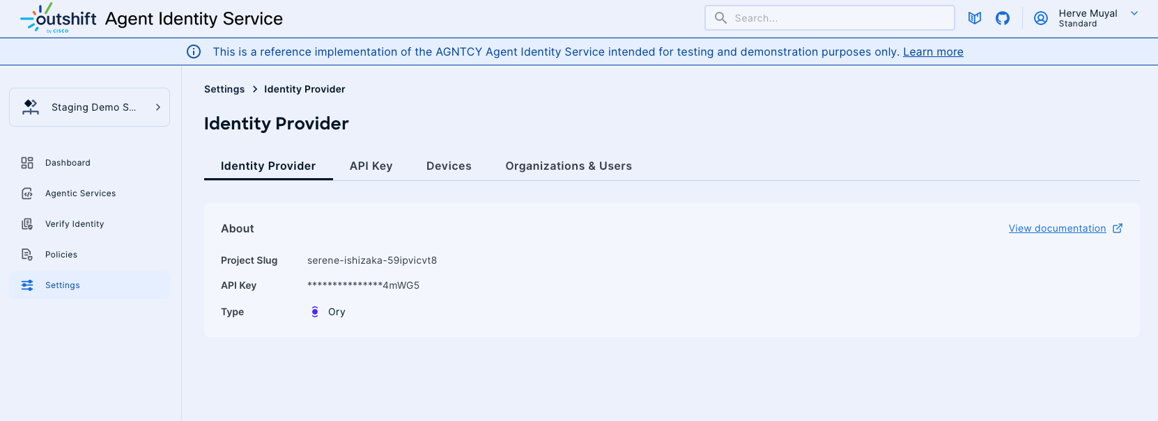Click the Staging Demo organization icon
Viewport: 1158px width, 421px height.
coord(31,107)
